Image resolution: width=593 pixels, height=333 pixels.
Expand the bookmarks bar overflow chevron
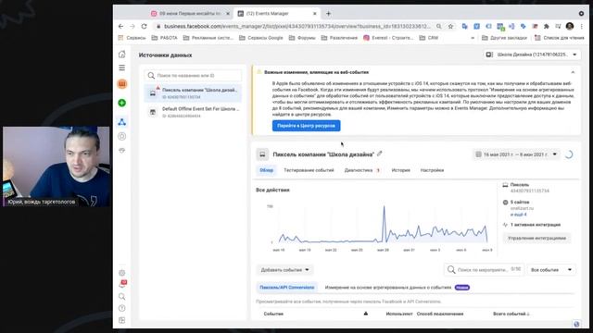tap(472, 38)
